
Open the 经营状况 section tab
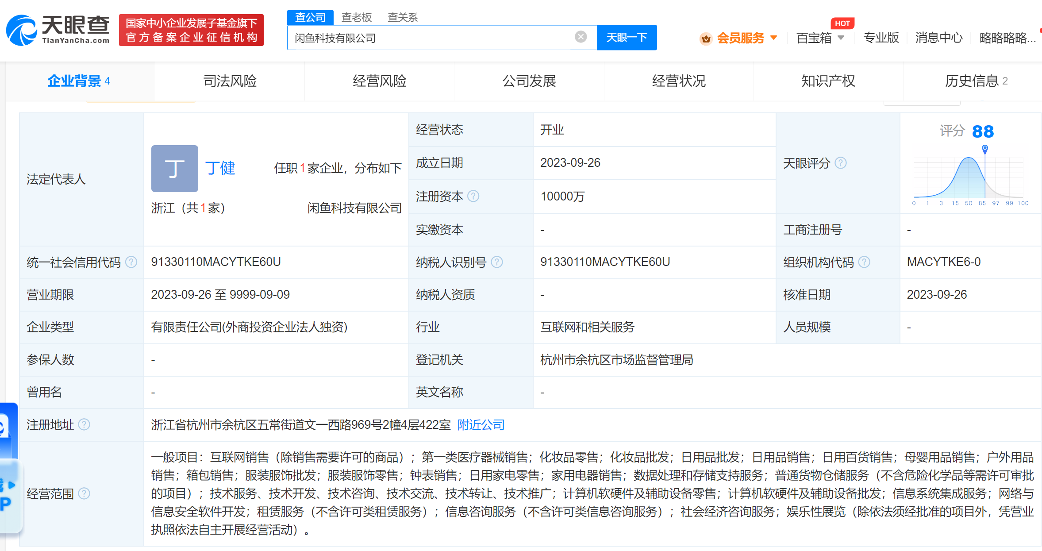(x=678, y=81)
